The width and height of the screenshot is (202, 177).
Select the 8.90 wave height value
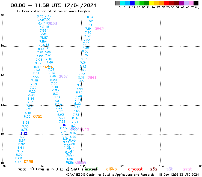19,155
